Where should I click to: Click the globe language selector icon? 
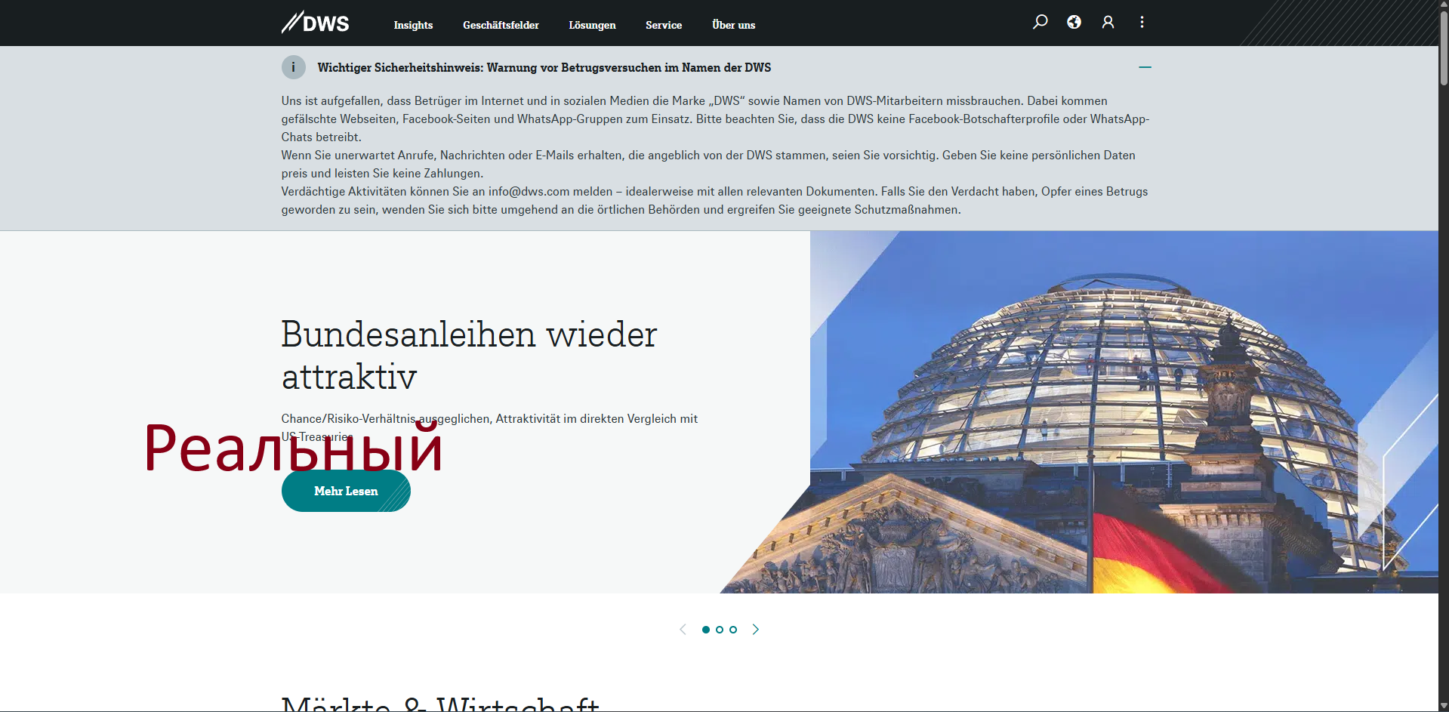[x=1074, y=22]
